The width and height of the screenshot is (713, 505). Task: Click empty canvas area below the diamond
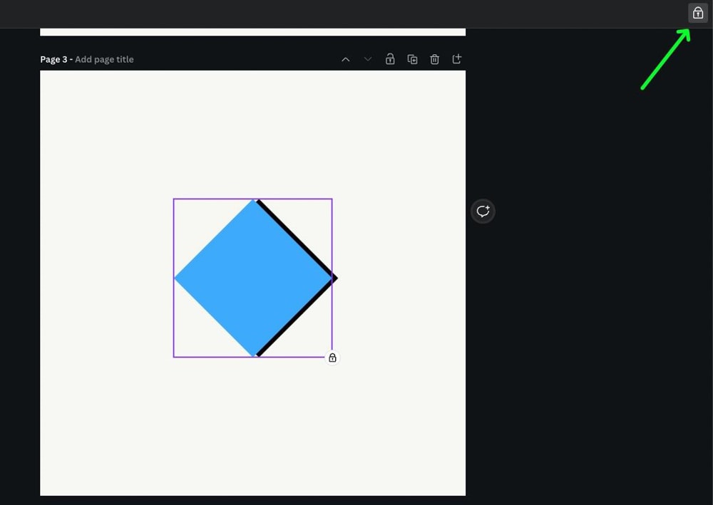[x=252, y=427]
